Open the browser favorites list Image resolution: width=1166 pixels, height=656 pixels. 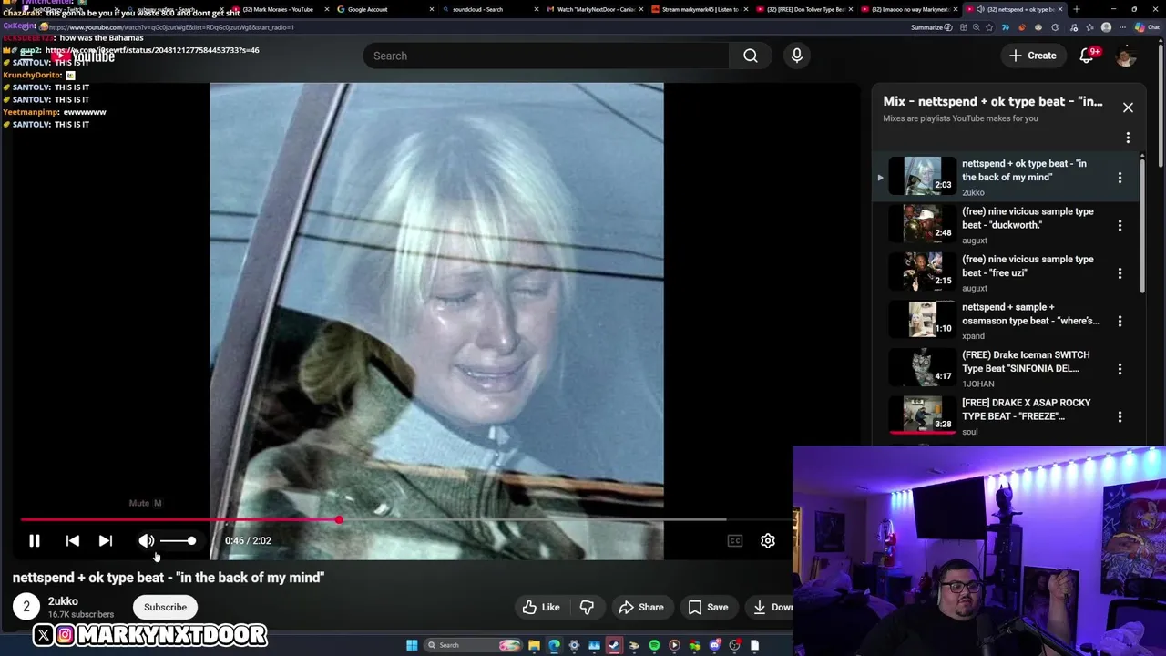click(1089, 27)
